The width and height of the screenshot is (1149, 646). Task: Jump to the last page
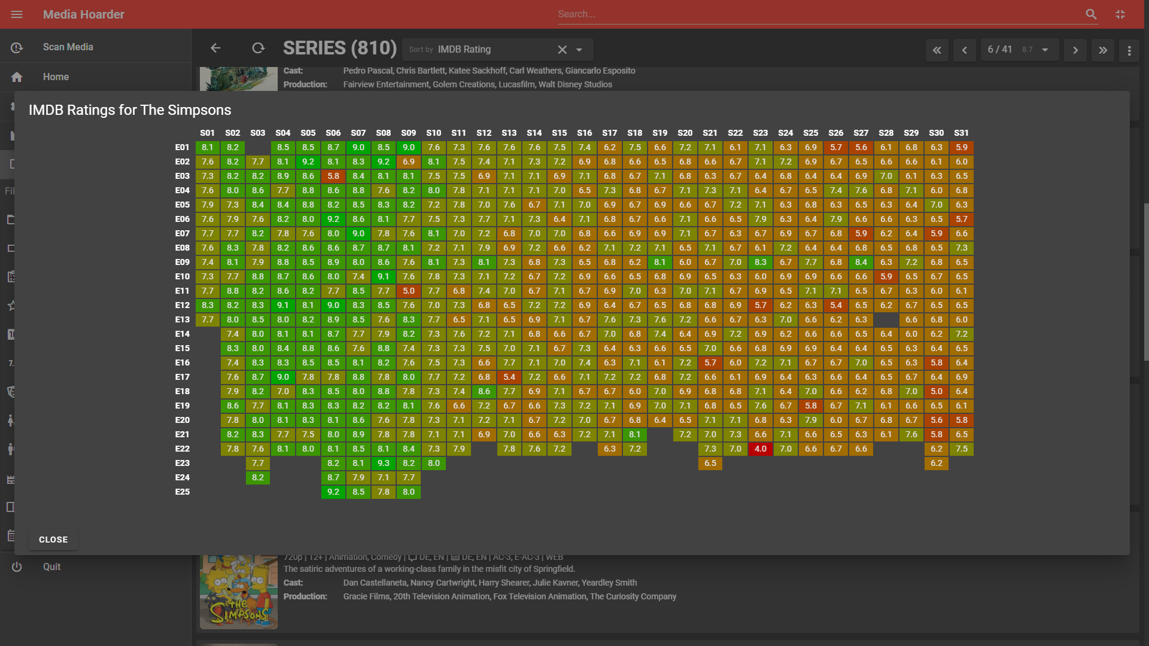point(1103,50)
